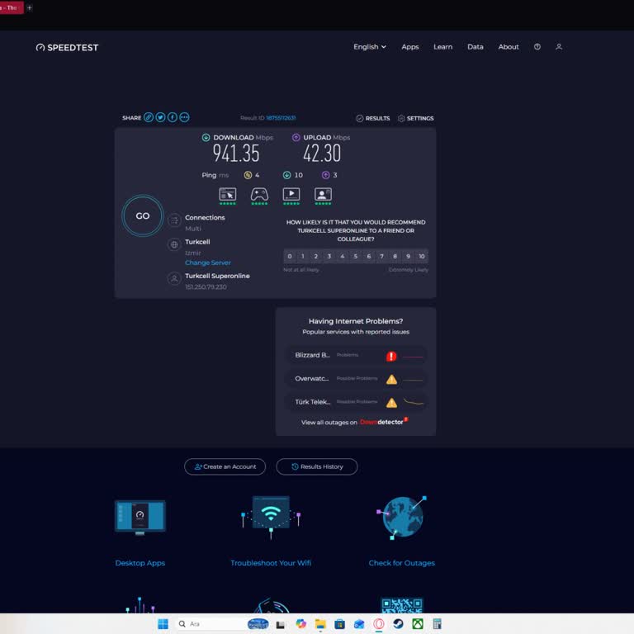This screenshot has height=634, width=634.
Task: Click the Turkcell server globe icon
Action: [x=174, y=244]
